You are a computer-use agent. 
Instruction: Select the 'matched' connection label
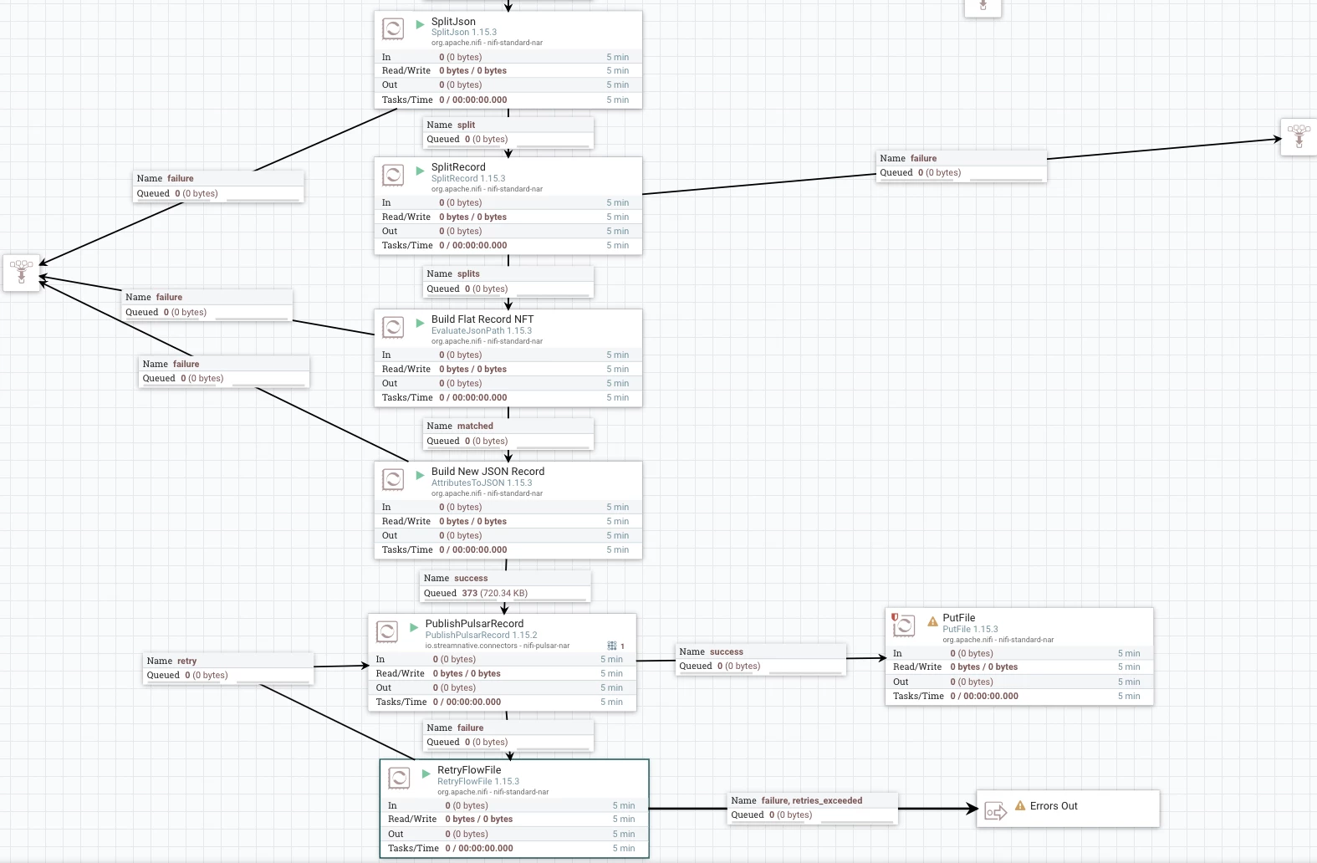point(508,433)
